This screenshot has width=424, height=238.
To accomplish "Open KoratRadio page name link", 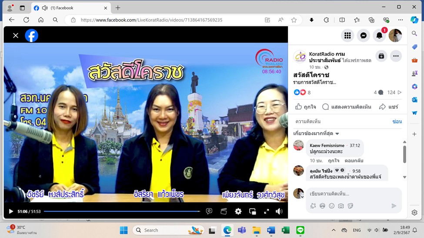I will coord(327,57).
